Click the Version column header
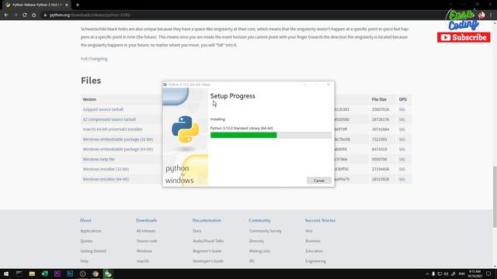497x279 pixels. 89,99
